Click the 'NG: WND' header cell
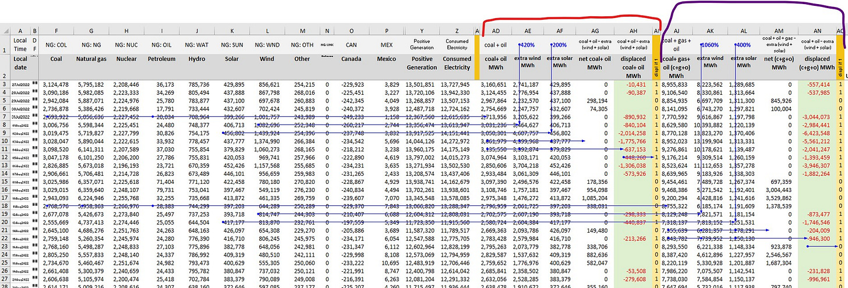The image size is (848, 288). click(267, 45)
